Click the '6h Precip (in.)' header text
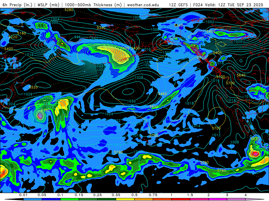The image size is (269, 201). tap(17, 5)
